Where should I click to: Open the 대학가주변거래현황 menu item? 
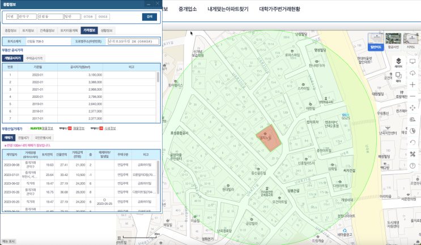(279, 9)
